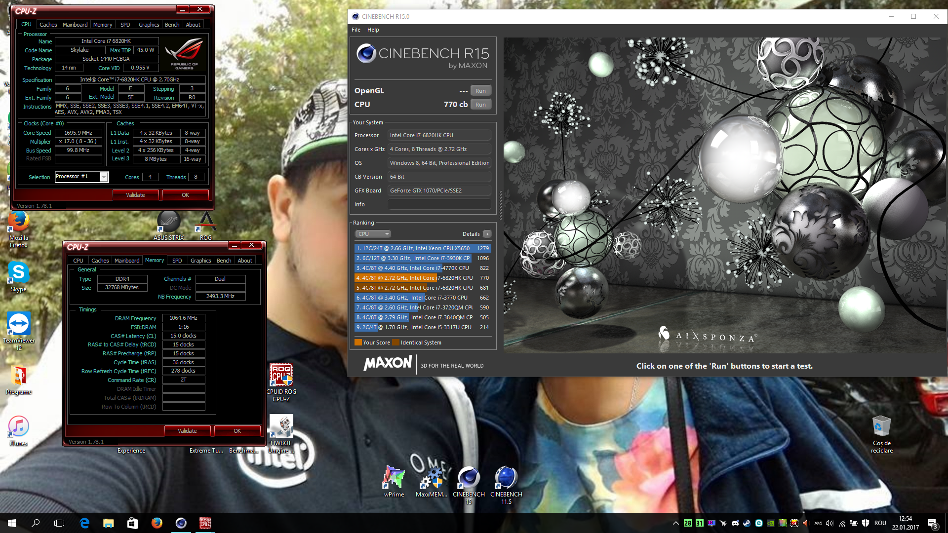
Task: Open the taskbar clock showing 12:54
Action: pos(906,523)
